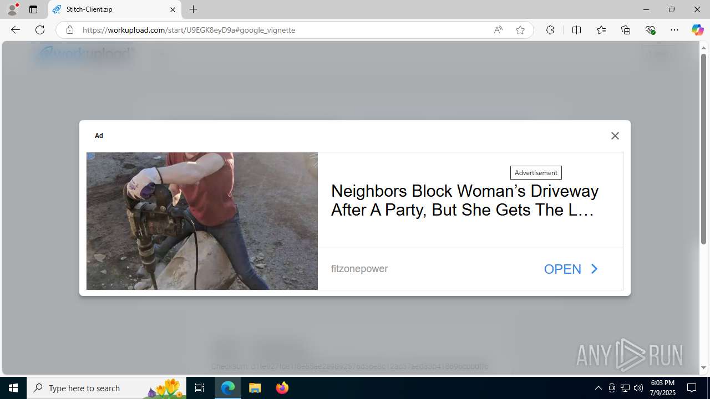The height and width of the screenshot is (399, 710).
Task: Open File Explorer from taskbar
Action: [255, 388]
